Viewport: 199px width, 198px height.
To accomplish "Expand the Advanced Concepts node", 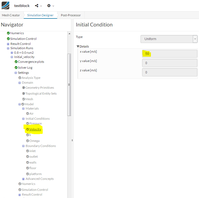I will click(23, 179).
